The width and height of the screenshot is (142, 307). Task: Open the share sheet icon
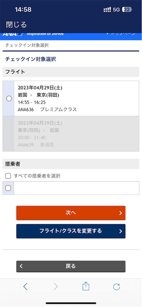click(x=86, y=286)
